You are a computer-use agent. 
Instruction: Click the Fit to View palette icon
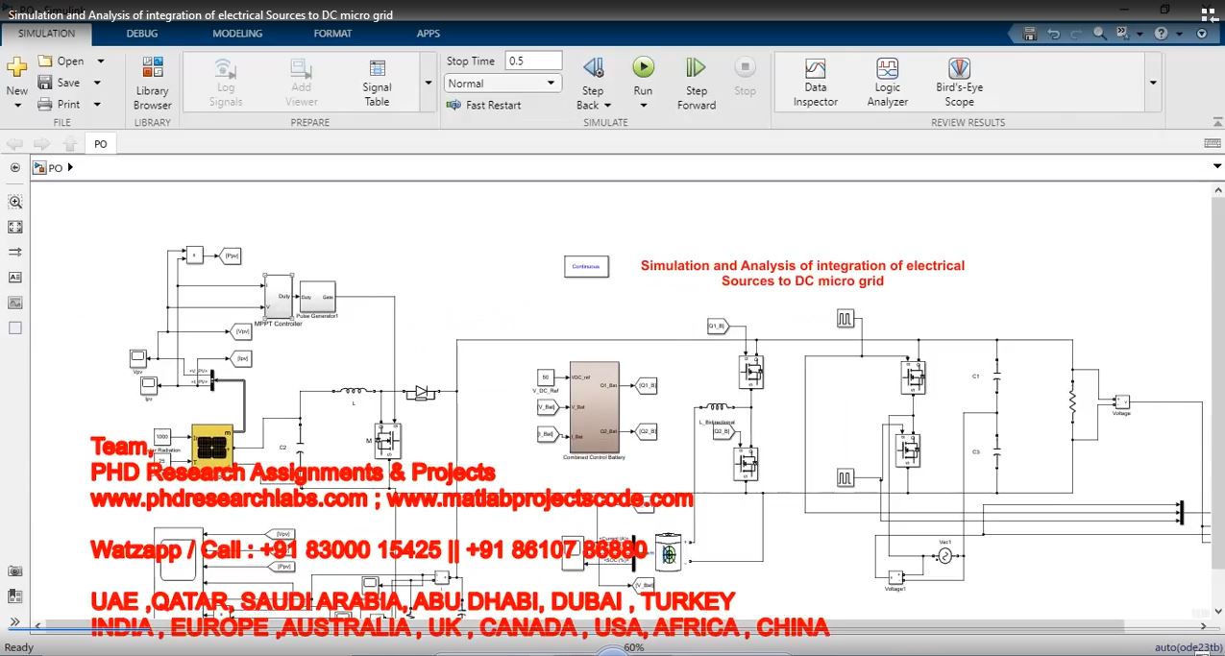click(x=14, y=228)
